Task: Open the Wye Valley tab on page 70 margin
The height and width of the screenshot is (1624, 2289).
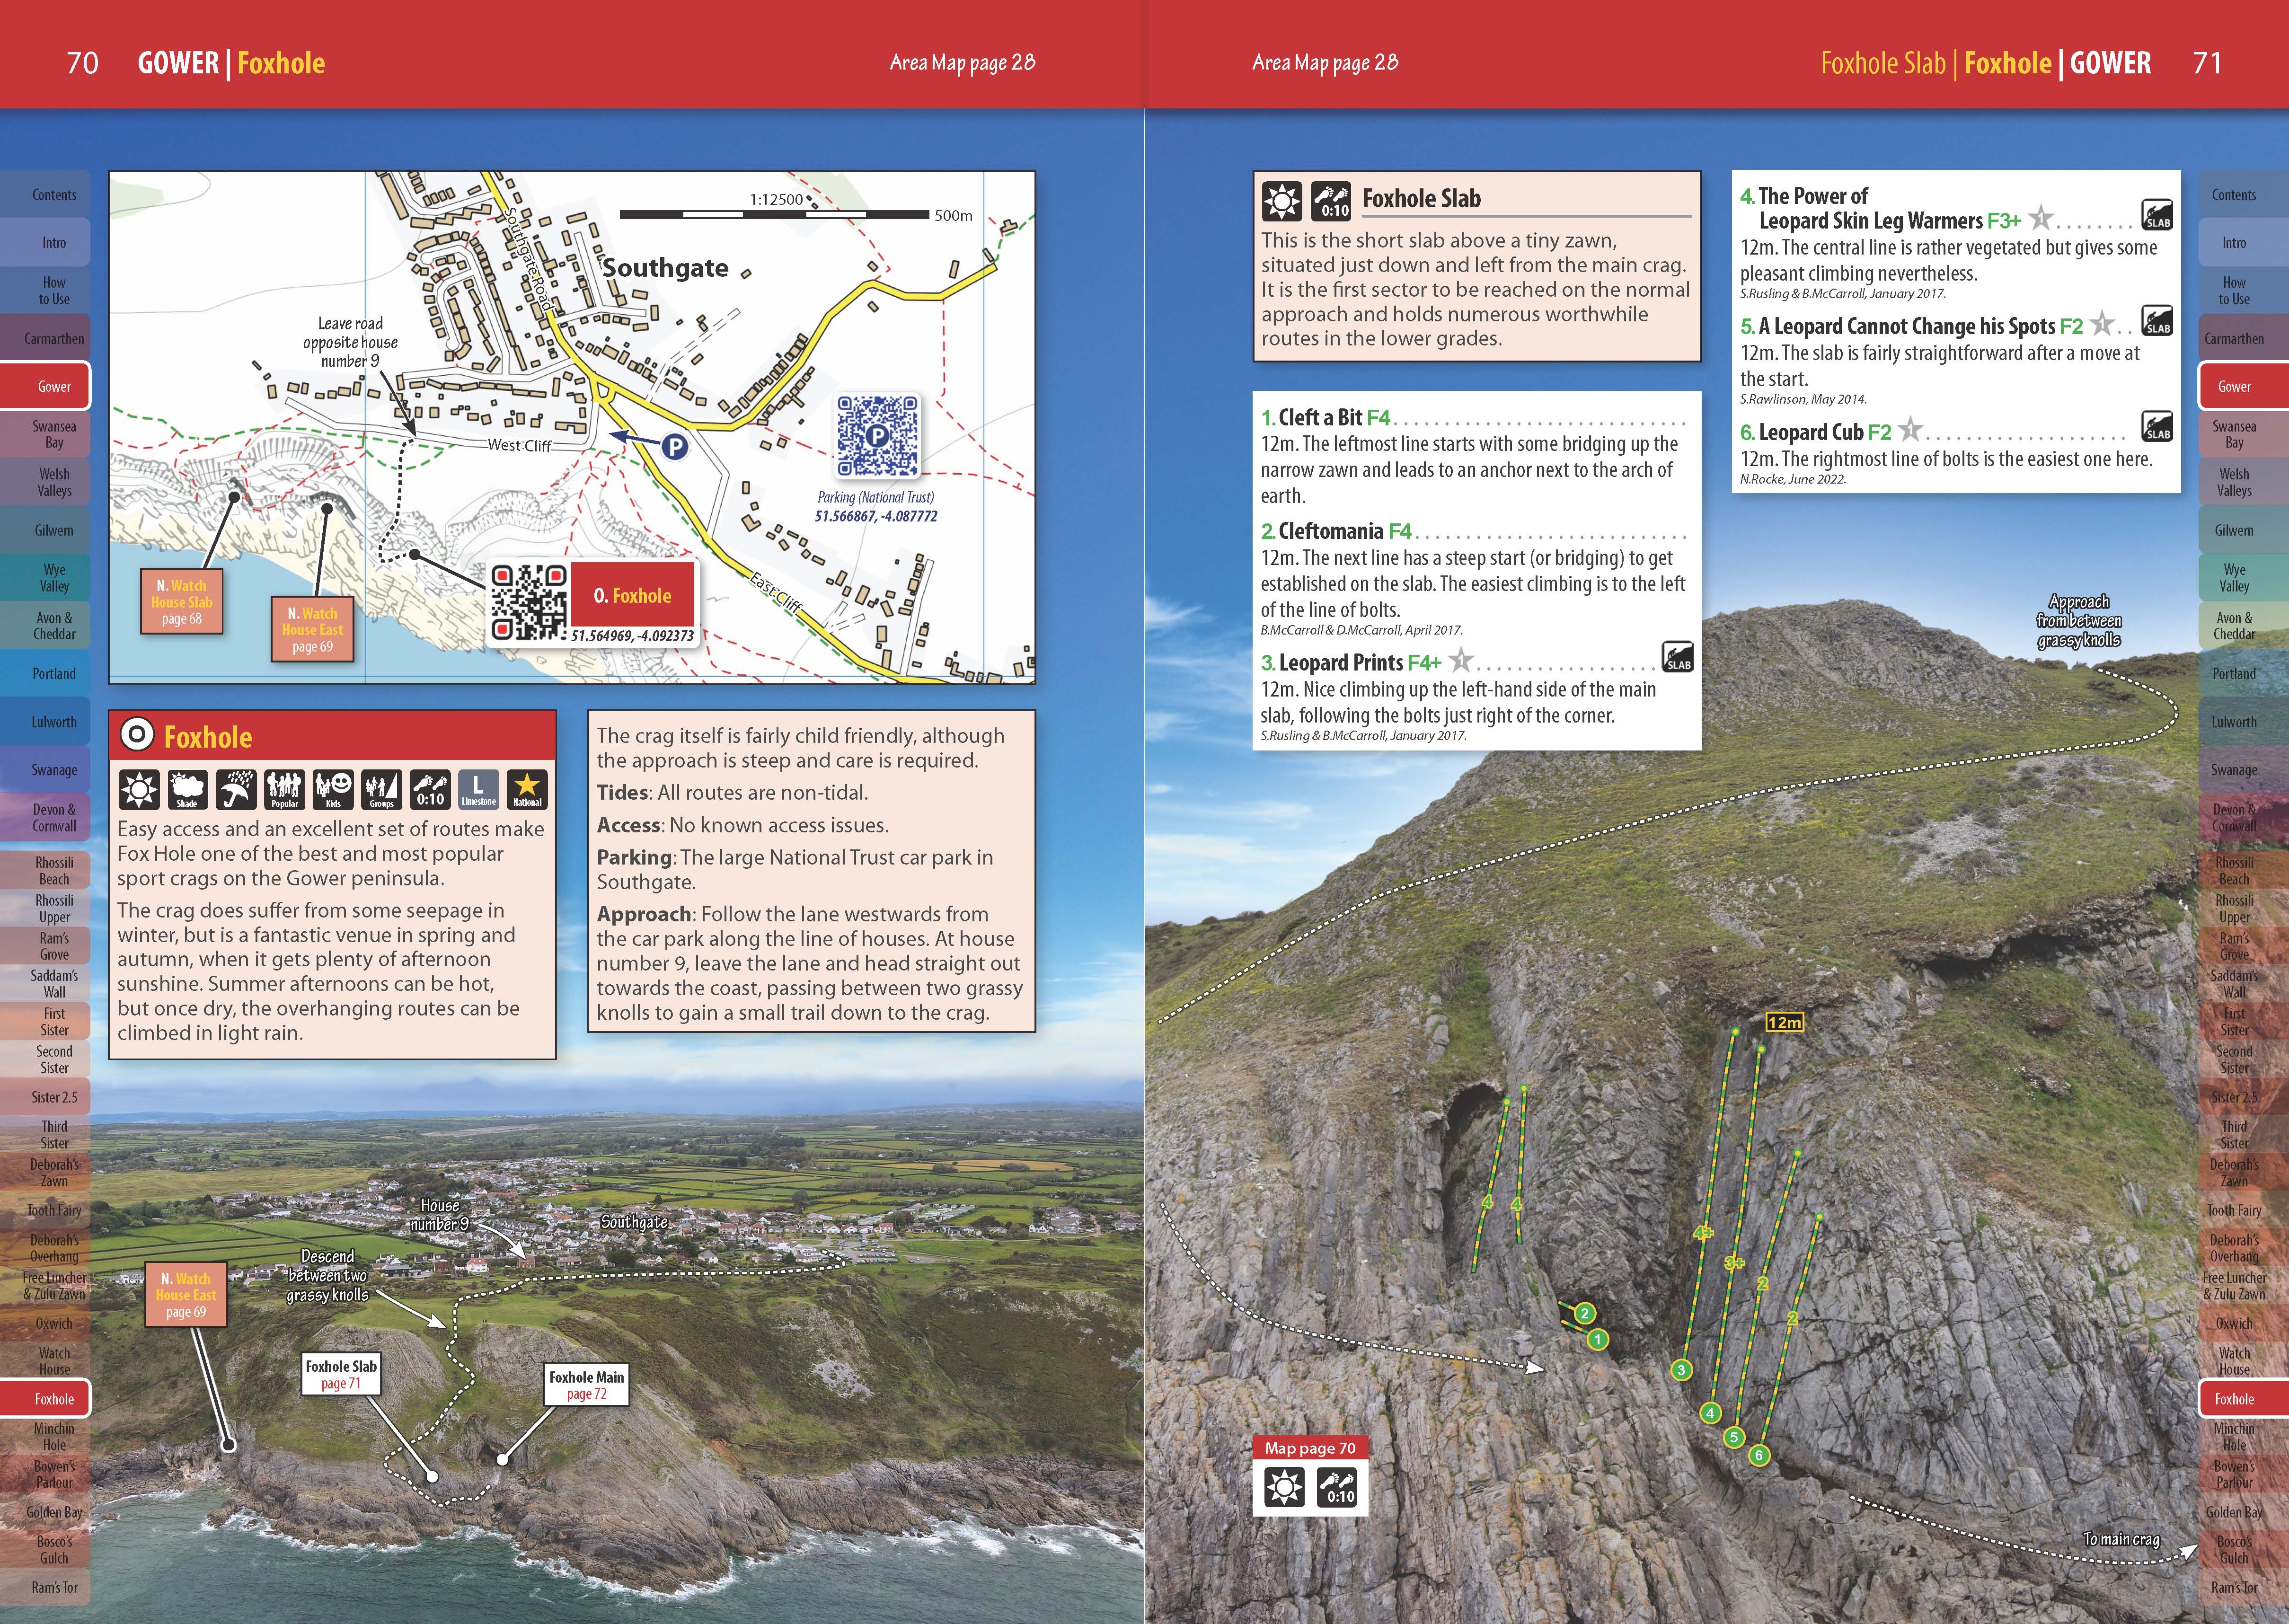Action: 46,578
